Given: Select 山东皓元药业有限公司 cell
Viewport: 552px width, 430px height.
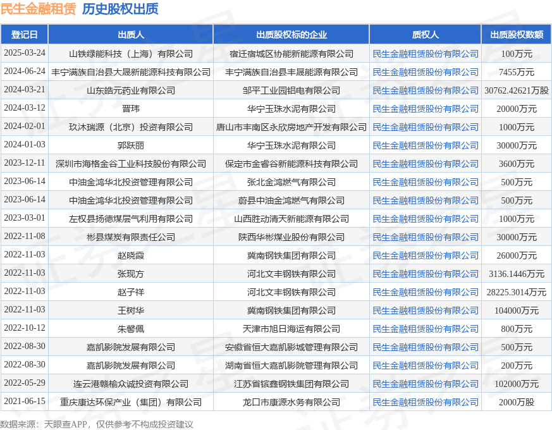Looking at the screenshot, I should 131,90.
